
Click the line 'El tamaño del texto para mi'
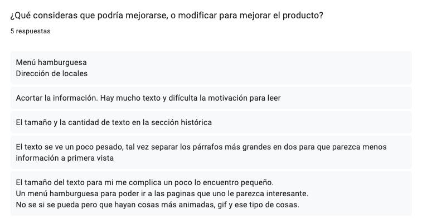(x=144, y=182)
